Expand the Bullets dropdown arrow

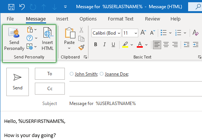point(170,33)
